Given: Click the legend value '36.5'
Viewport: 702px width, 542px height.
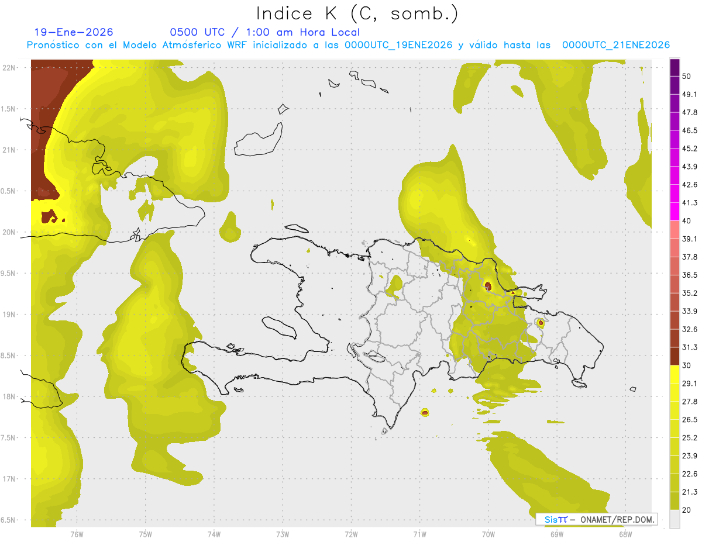Looking at the screenshot, I should pyautogui.click(x=690, y=275).
